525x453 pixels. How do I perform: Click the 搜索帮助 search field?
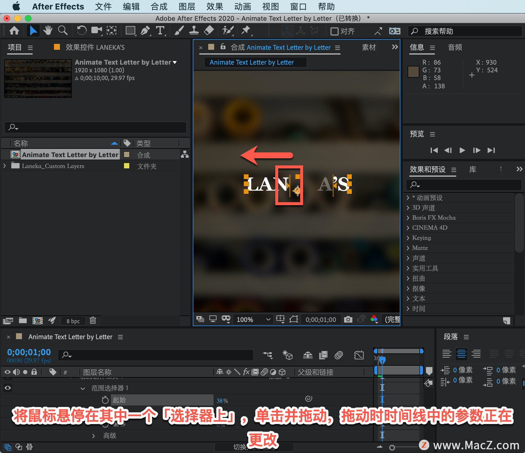click(x=465, y=31)
